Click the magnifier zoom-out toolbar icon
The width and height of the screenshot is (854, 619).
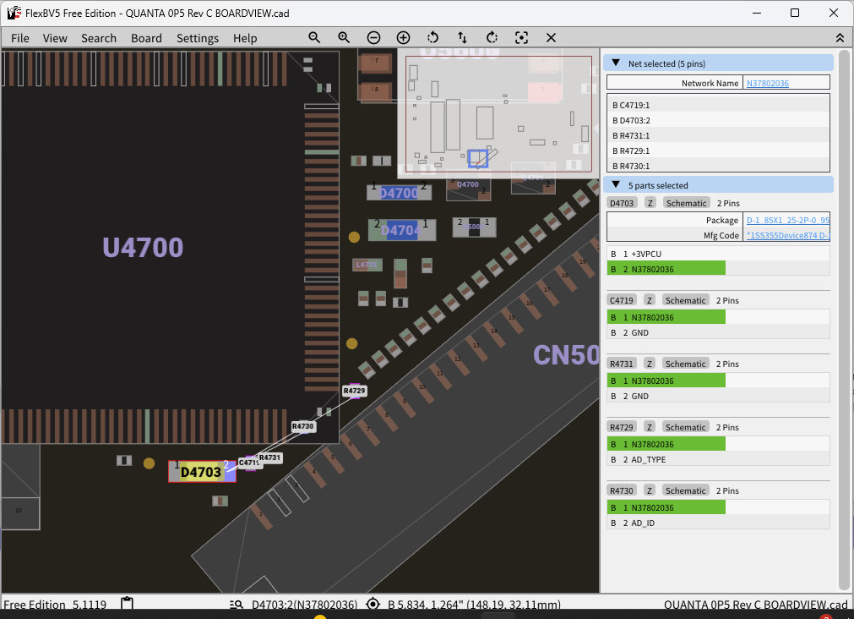(x=314, y=38)
